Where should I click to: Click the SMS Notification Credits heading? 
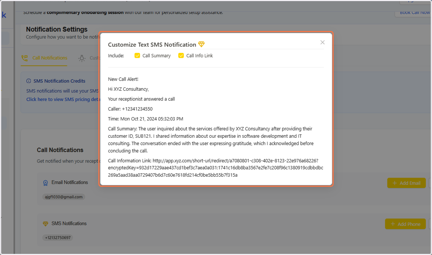tap(59, 81)
